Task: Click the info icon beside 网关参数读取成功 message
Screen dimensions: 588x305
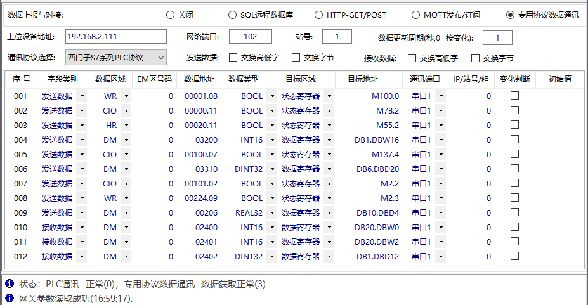Action: tap(9, 298)
